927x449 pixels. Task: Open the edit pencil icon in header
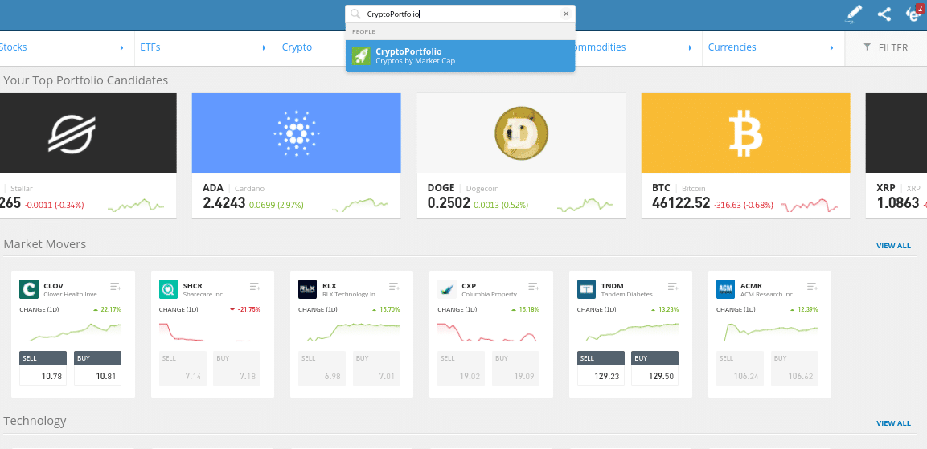pyautogui.click(x=854, y=14)
